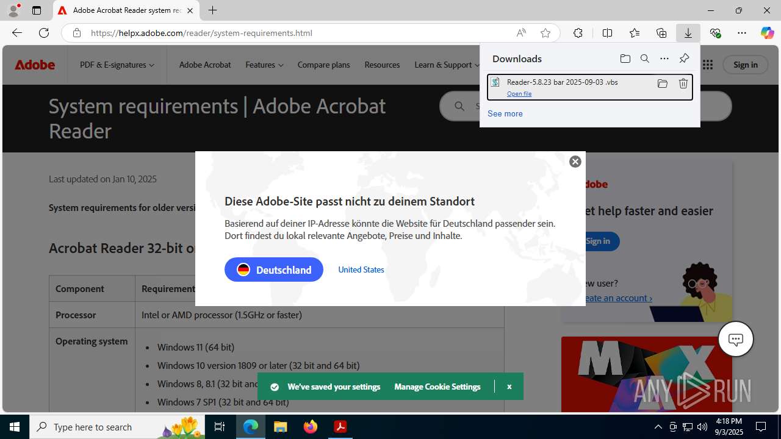Open Compare plans nav item
The height and width of the screenshot is (439, 781).
click(x=324, y=65)
